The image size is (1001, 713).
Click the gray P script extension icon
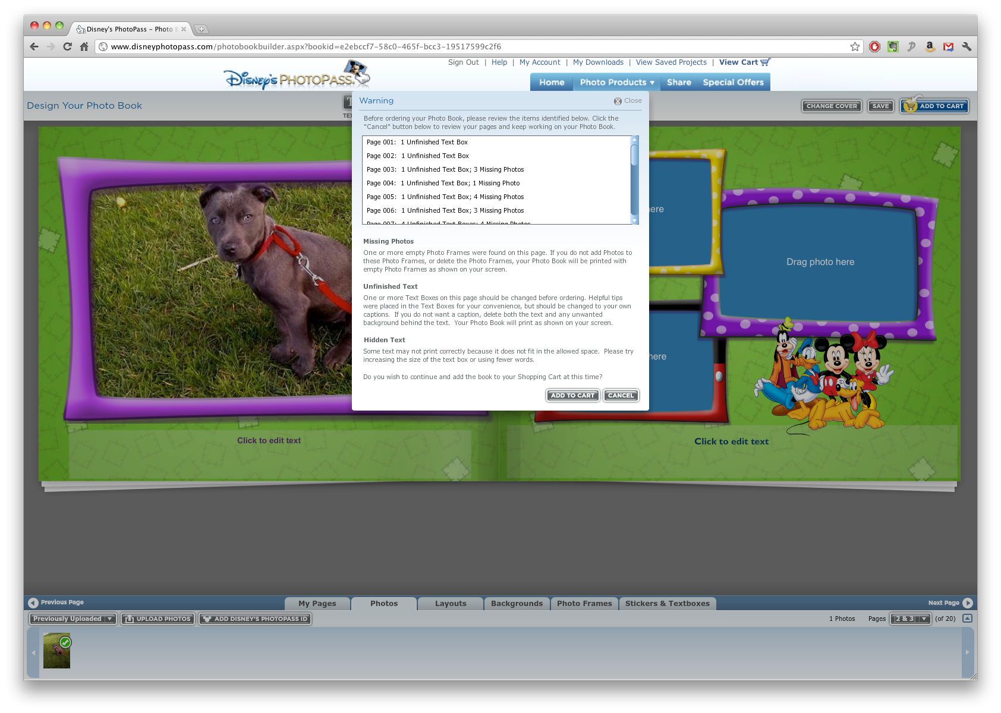point(911,46)
